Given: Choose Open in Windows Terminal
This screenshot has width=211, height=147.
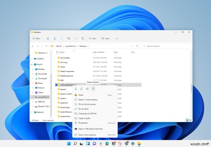Looking at the screenshot, I should click(x=95, y=129).
